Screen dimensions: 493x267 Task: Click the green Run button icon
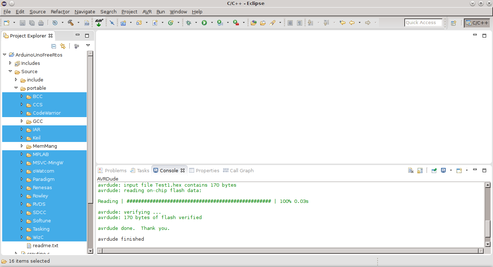click(204, 23)
